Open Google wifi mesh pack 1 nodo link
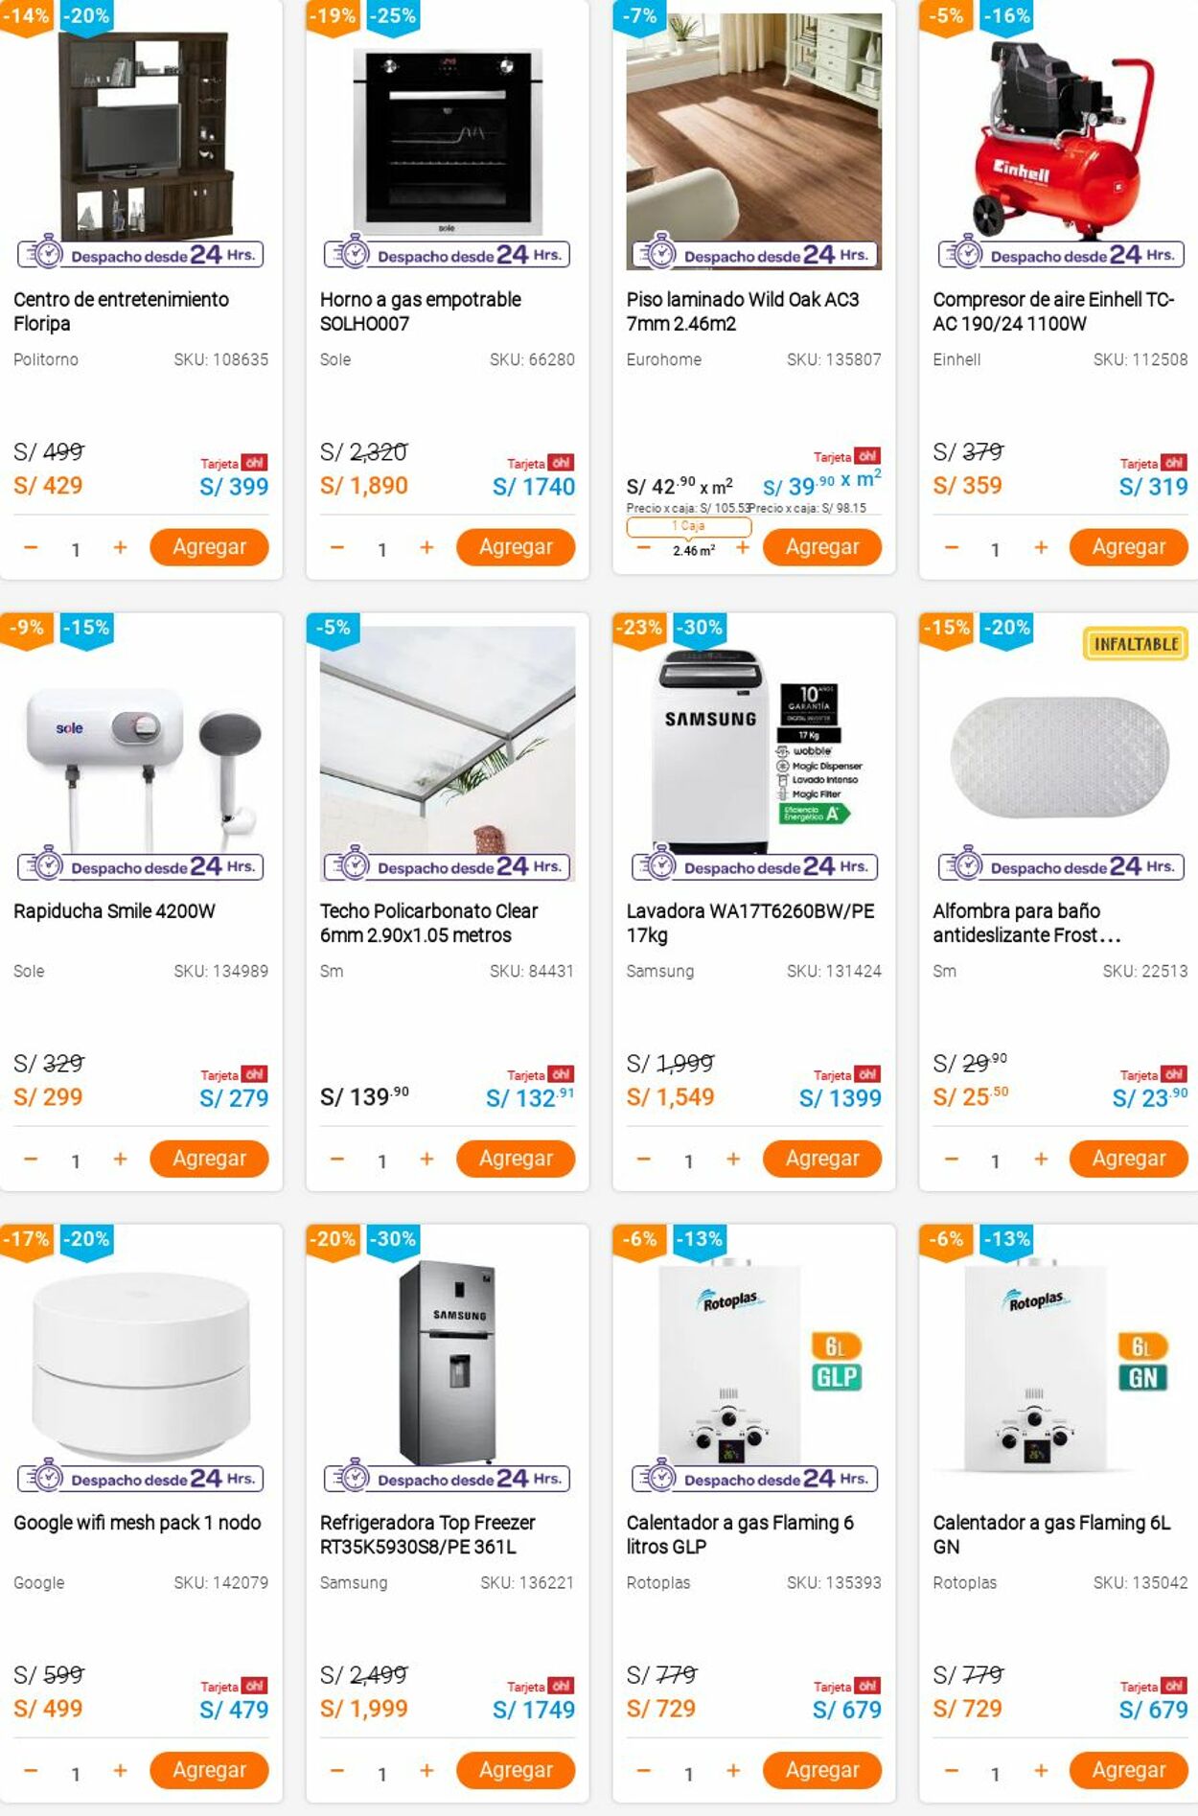1198x1816 pixels. pos(137,1523)
